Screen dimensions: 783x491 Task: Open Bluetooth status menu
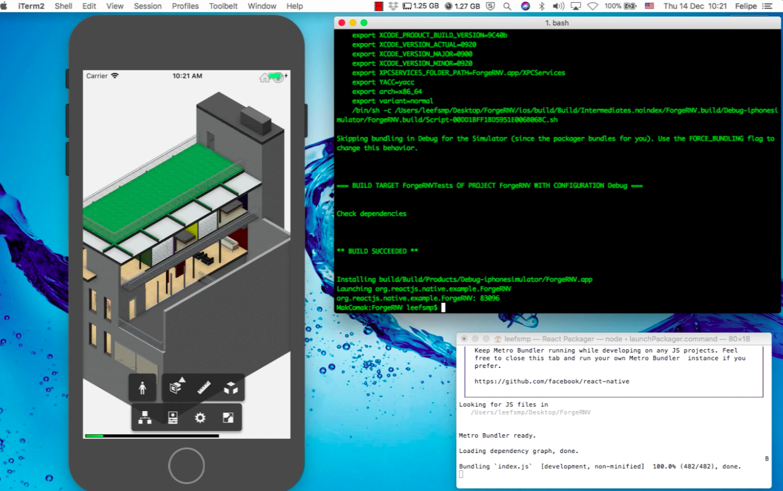(542, 6)
